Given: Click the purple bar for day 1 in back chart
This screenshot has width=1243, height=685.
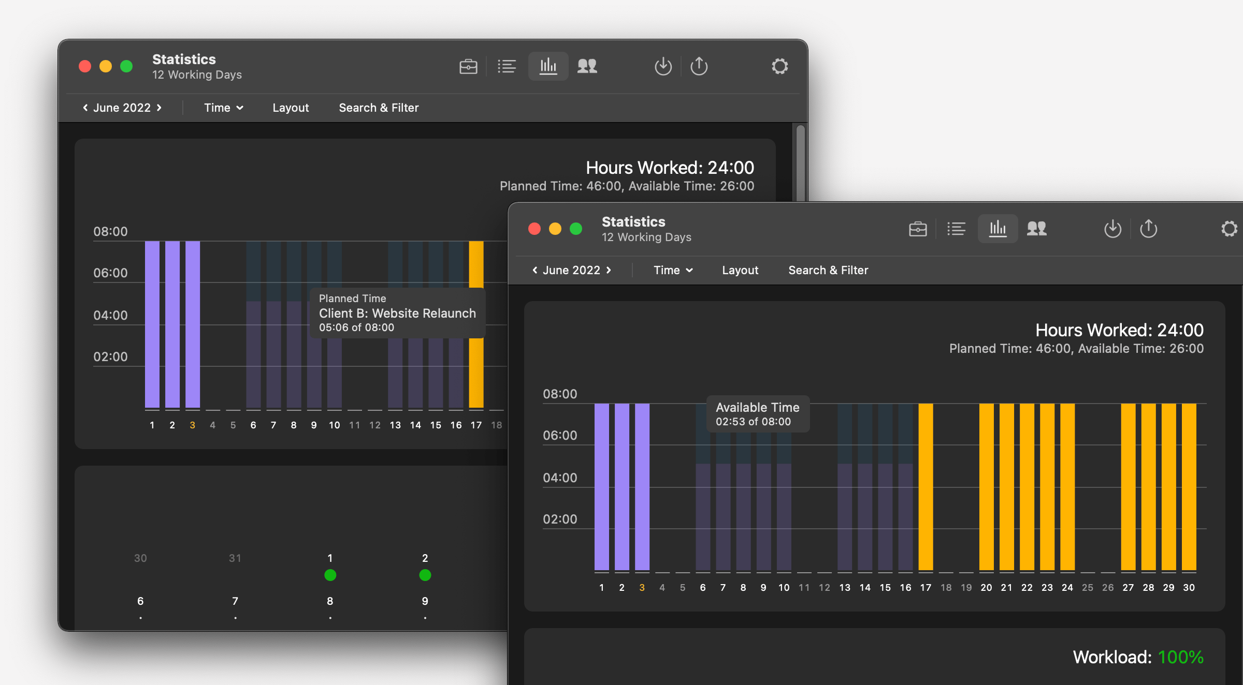Looking at the screenshot, I should pyautogui.click(x=152, y=324).
